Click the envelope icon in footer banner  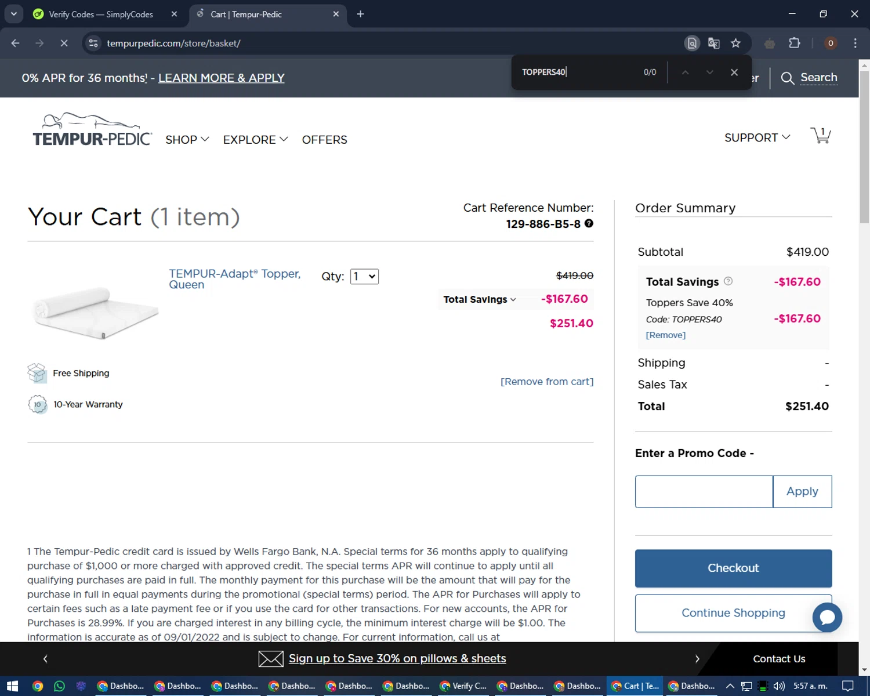271,658
